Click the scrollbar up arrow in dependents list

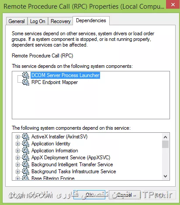coord(165,137)
